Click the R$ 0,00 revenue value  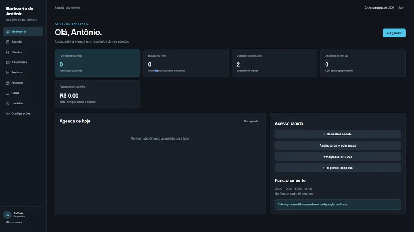pos(69,95)
